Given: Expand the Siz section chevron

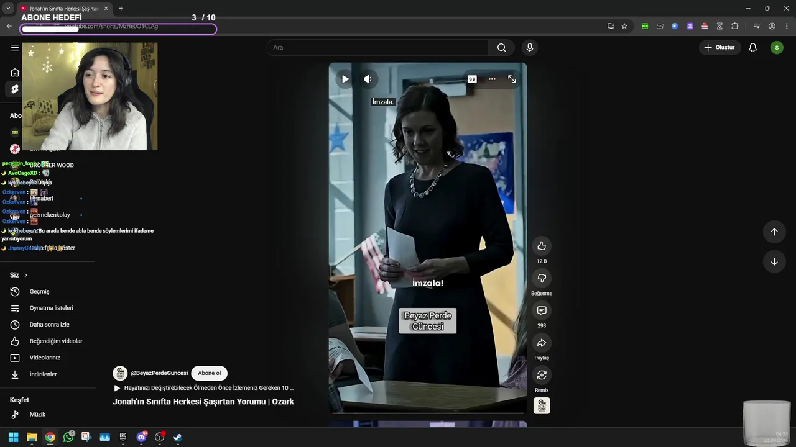Looking at the screenshot, I should point(25,275).
